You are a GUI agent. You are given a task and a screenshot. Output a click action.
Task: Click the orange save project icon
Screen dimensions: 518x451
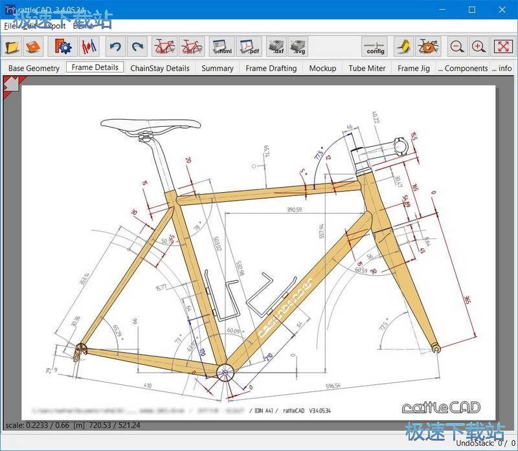tap(33, 47)
